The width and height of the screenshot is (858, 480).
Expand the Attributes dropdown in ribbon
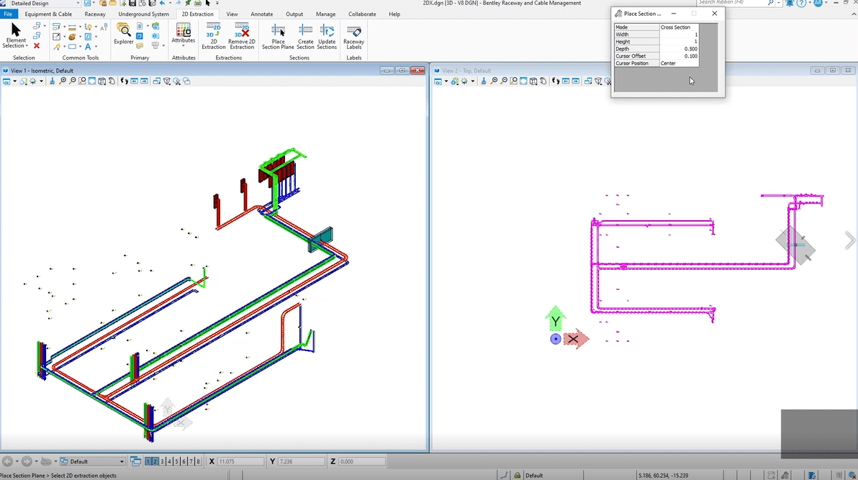coord(184,46)
